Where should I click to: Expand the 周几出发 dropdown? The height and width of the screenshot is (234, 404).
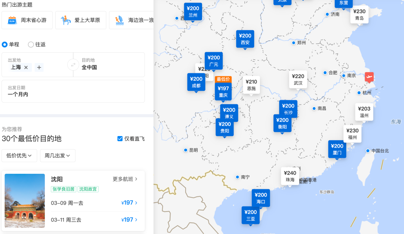point(57,156)
